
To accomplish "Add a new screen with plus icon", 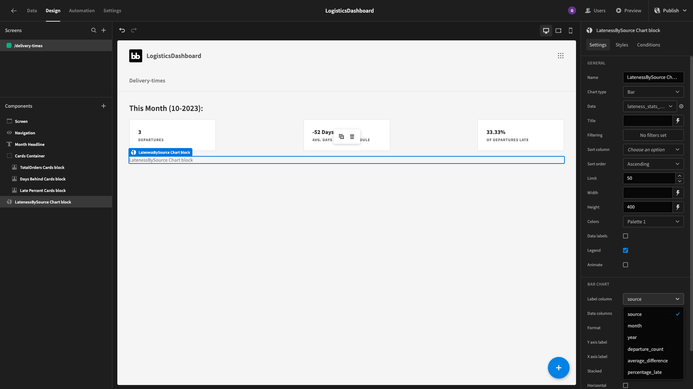I will click(104, 30).
